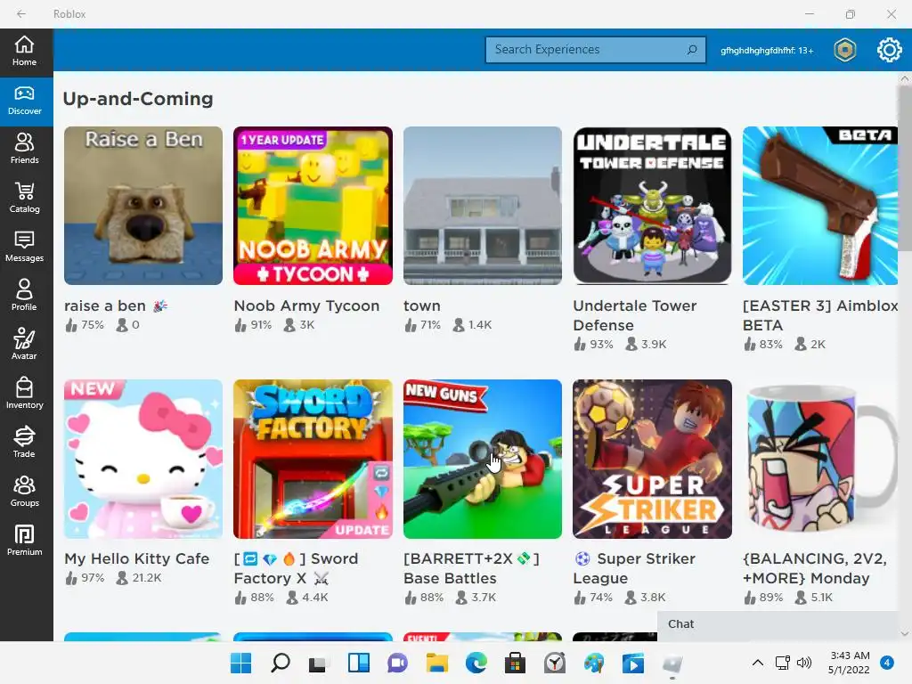Click the vertical scrollbar thumb
The height and width of the screenshot is (684, 912).
point(905,168)
